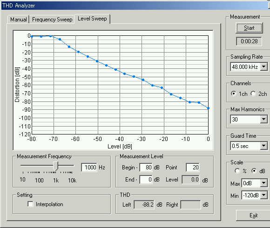This screenshot has width=270, height=228.
Task: Click the frequency Hz input field
Action: 89,167
